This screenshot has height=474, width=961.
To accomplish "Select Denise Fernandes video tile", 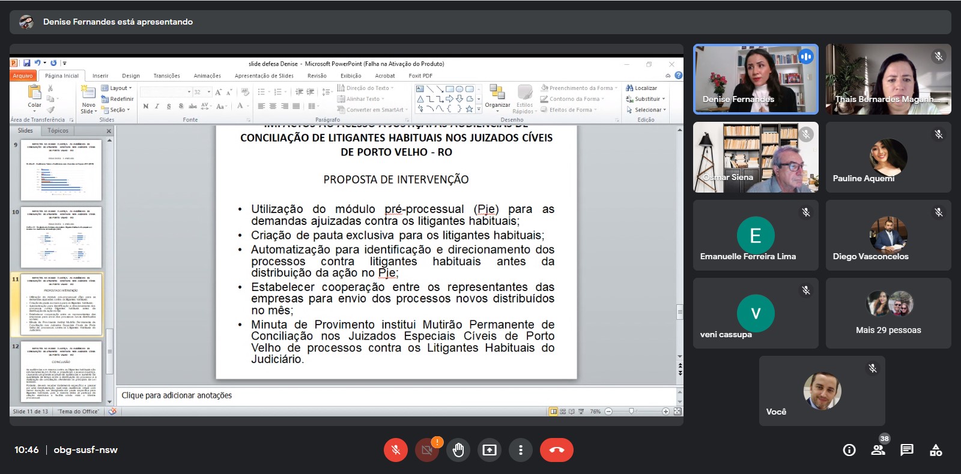I will (756, 79).
